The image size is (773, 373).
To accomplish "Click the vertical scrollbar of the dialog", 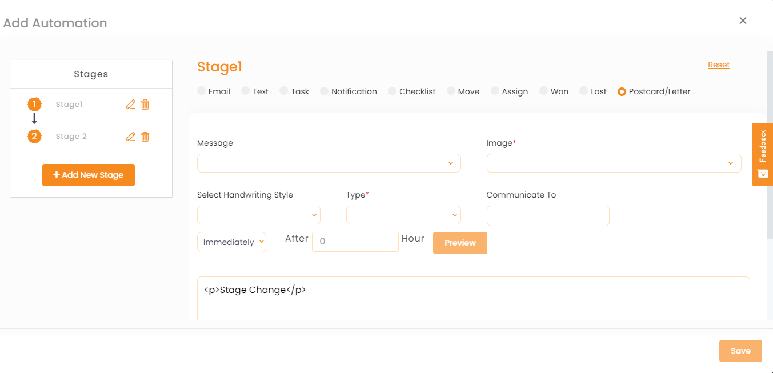I will (770, 145).
